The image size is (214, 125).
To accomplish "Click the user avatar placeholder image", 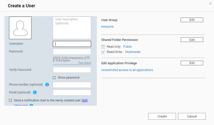I will [20, 28].
